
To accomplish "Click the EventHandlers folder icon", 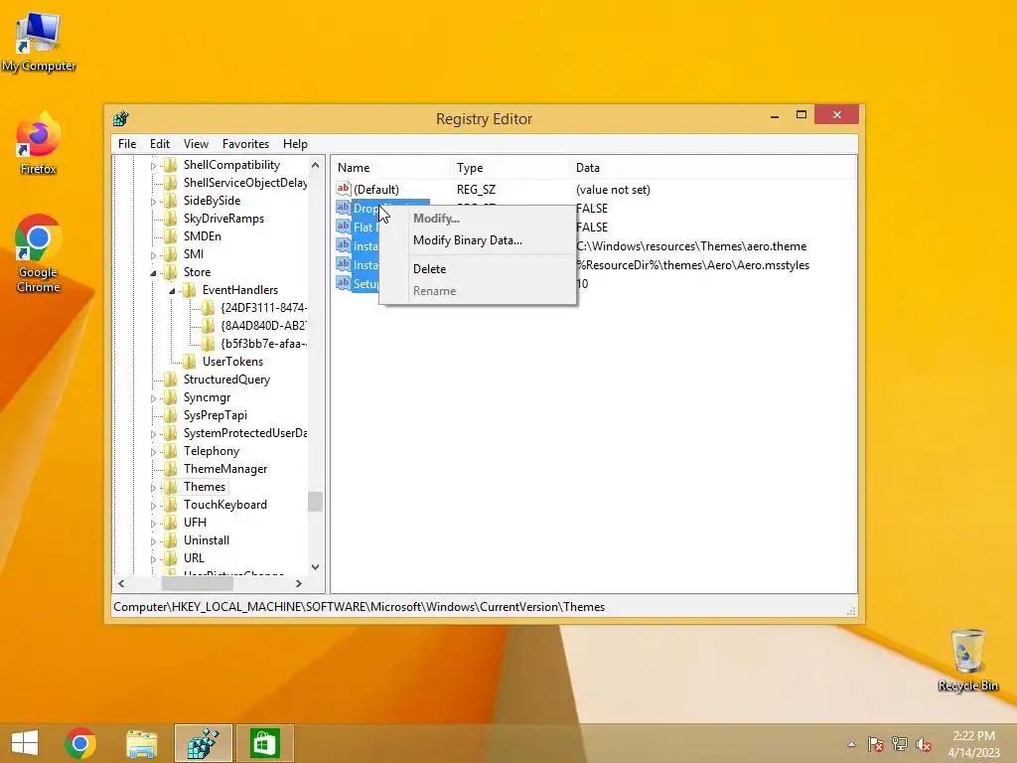I will (190, 290).
